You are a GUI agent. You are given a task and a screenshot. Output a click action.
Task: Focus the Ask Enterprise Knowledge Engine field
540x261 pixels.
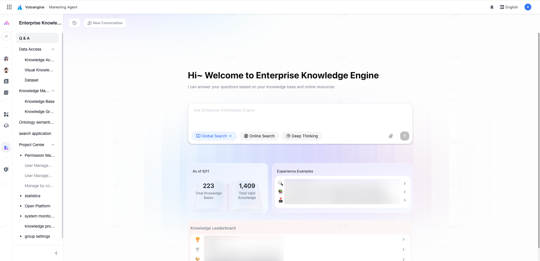[x=300, y=117]
